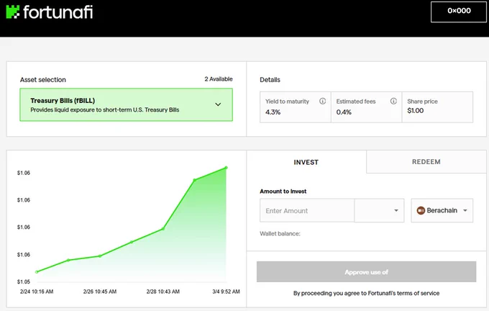Switch to the REDEEM tab

click(x=426, y=162)
